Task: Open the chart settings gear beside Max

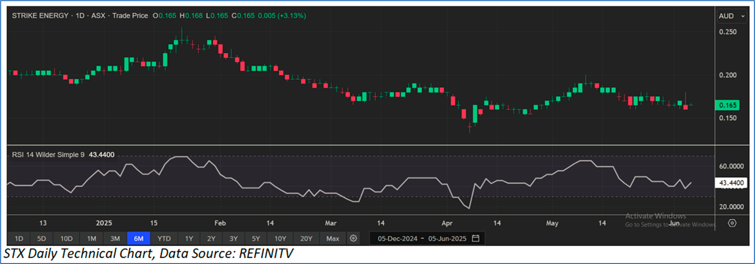Action: (354, 239)
